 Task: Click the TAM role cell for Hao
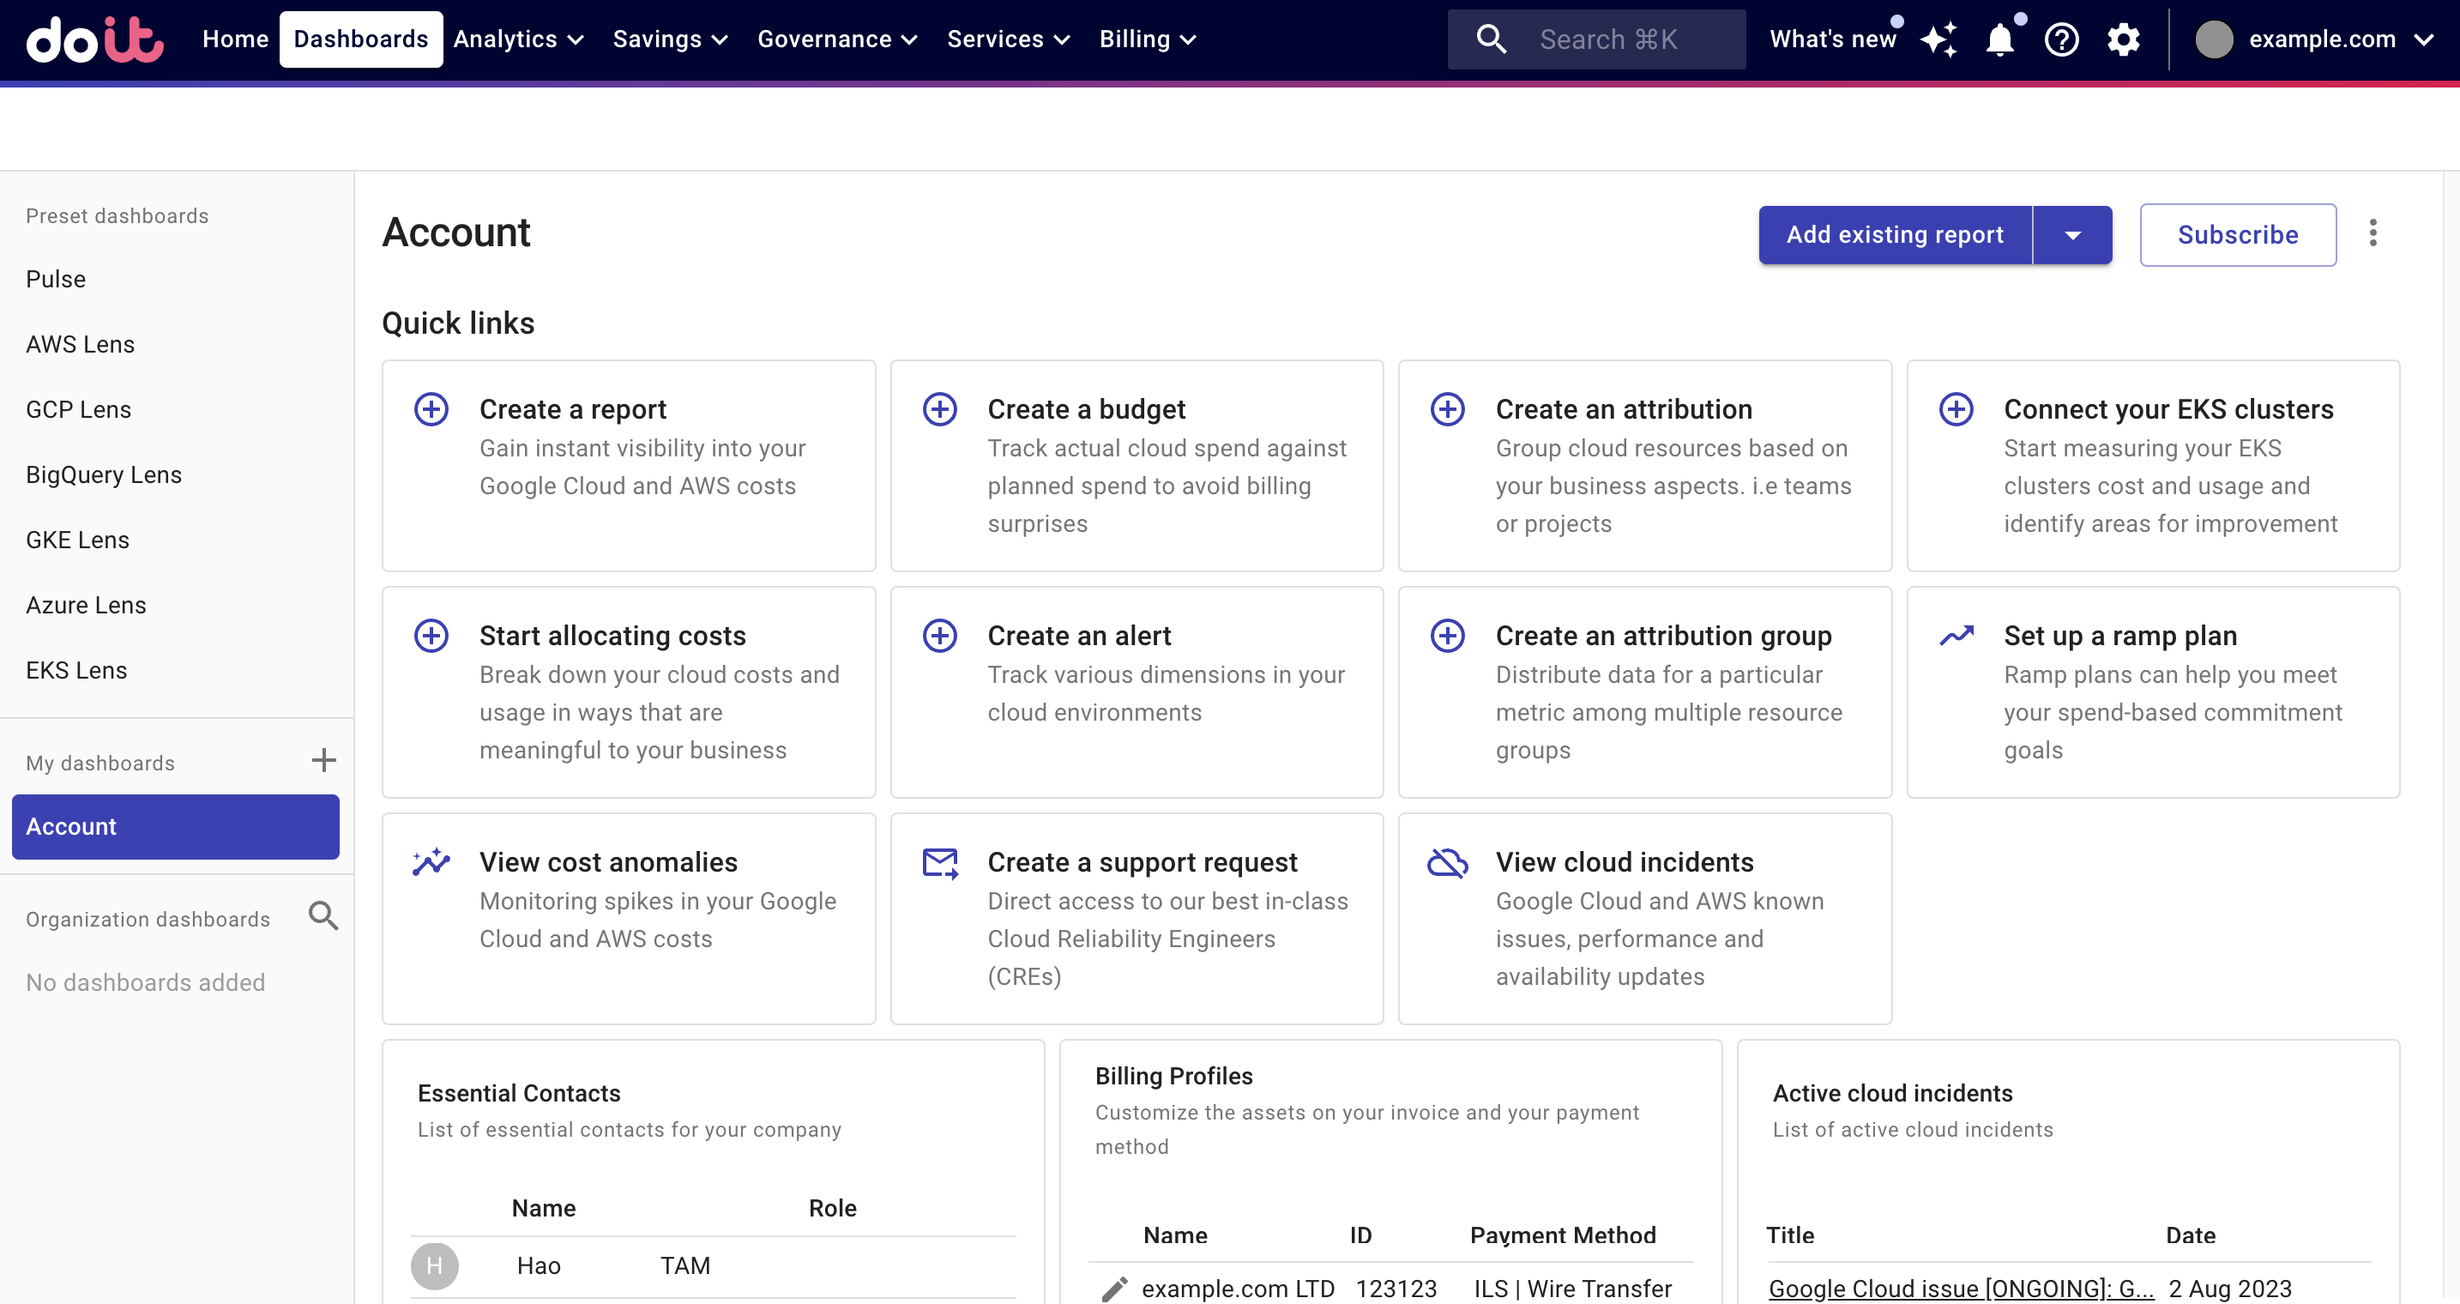pos(684,1265)
